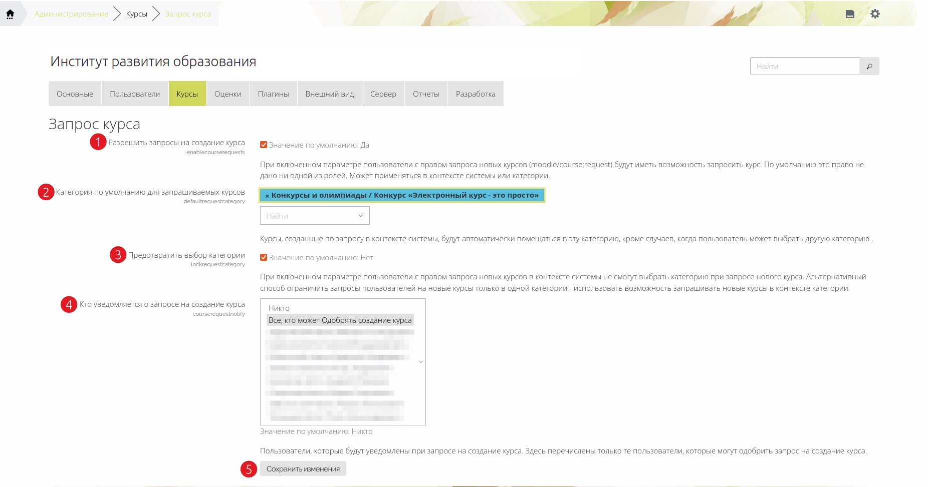928x487 pixels.
Task: Toggle 'Предотвратить выбор категории' checkbox
Action: 264,258
